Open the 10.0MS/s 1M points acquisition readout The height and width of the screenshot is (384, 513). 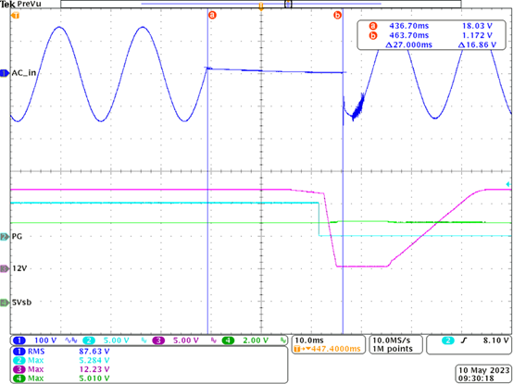(395, 344)
